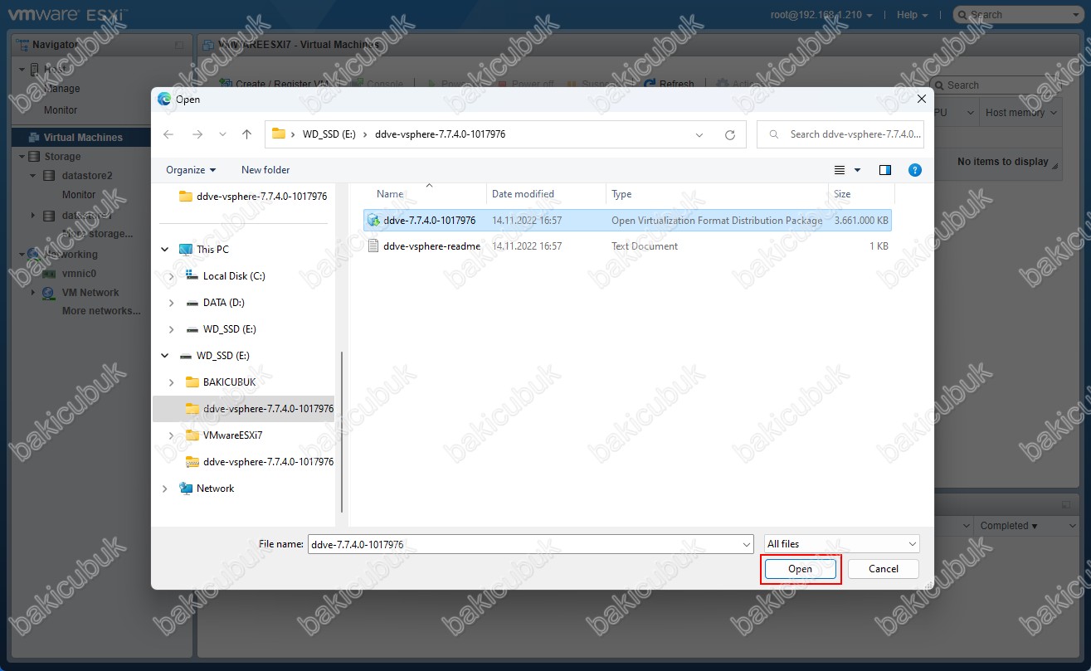1091x671 pixels.
Task: Select ddve-7.7.4.0-1017976 OVA file
Action: pyautogui.click(x=627, y=221)
